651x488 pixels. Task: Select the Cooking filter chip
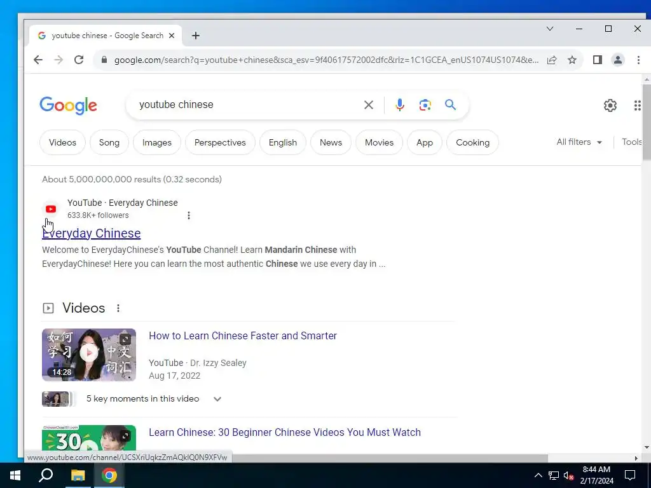pos(472,142)
